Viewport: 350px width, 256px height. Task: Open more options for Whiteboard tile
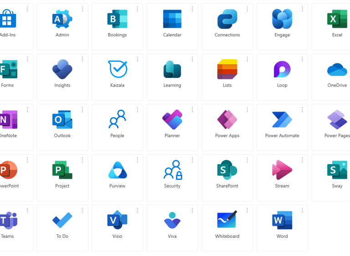(247, 210)
